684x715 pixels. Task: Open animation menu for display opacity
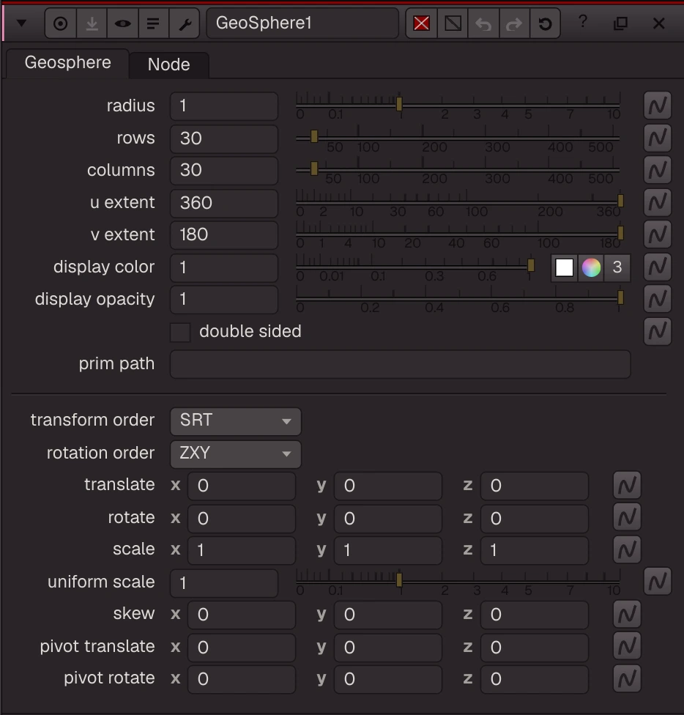(657, 299)
